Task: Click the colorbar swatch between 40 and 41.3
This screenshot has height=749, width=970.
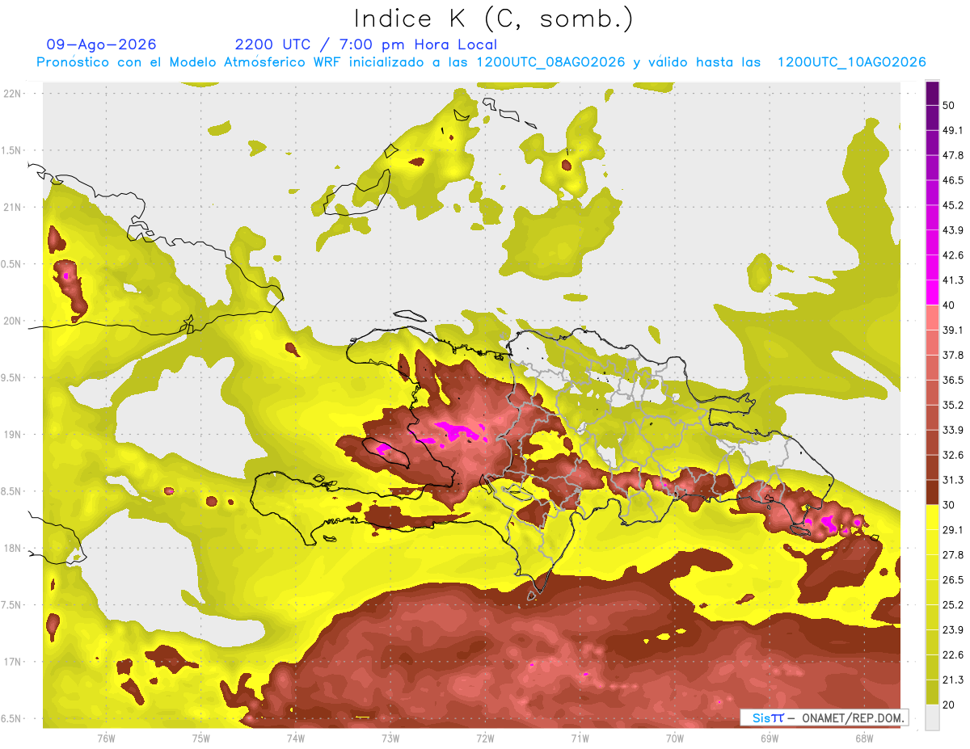Action: click(932, 292)
